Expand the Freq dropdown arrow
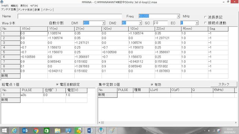 point(178,16)
